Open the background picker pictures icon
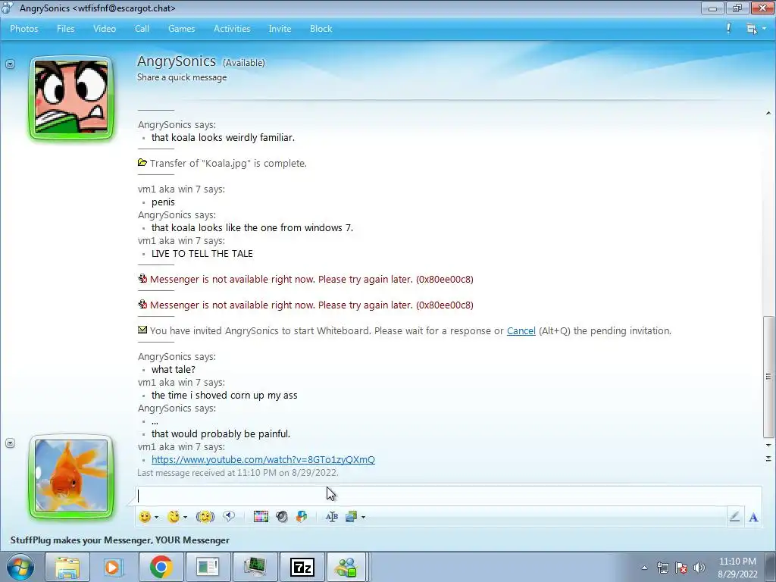Viewport: 776px width, 582px height. click(351, 517)
